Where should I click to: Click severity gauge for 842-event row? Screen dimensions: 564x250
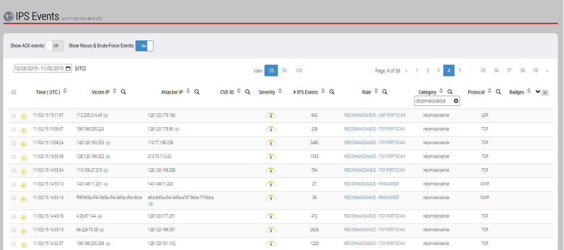click(271, 116)
